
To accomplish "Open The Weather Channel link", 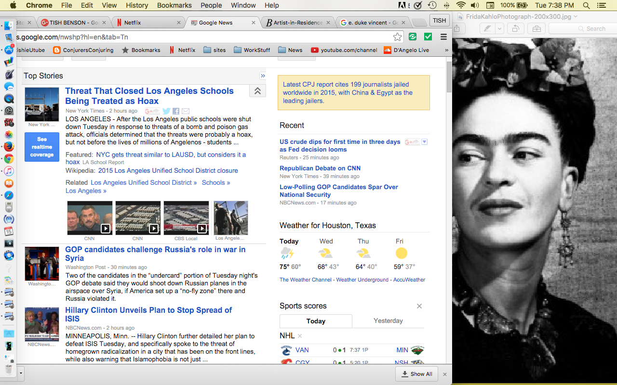I will tap(306, 280).
